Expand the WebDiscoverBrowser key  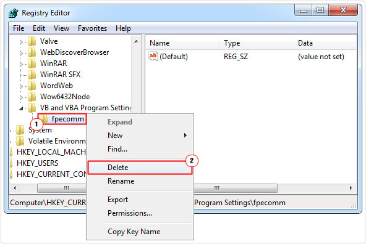(21, 53)
